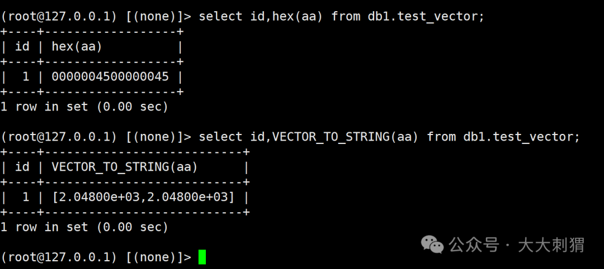Click the topmost prompt (root@127.0.0.1) text
The width and height of the screenshot is (604, 269).
click(x=59, y=17)
